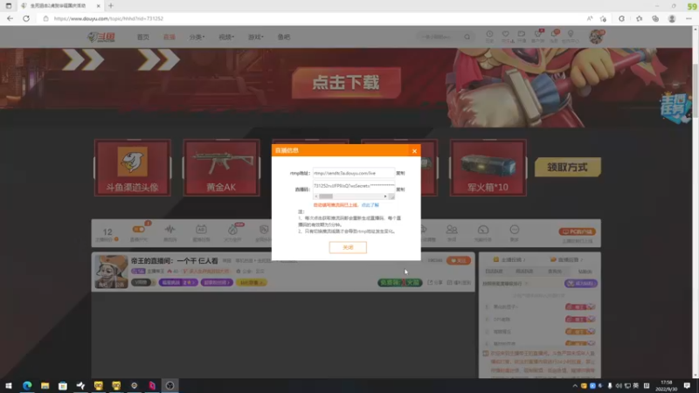Open the 鱼吧 navigation item

click(283, 37)
